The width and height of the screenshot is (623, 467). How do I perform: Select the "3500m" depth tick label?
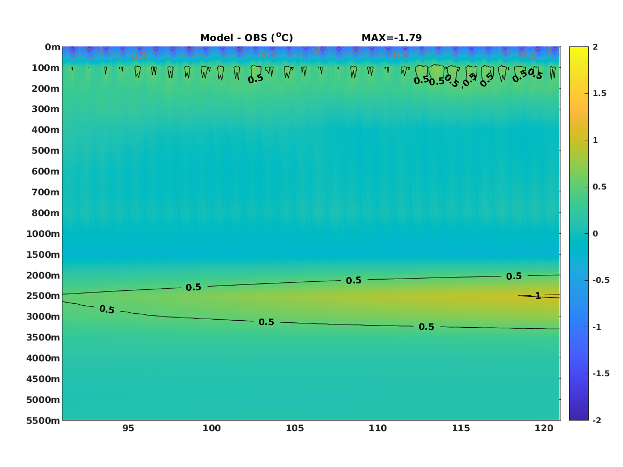click(43, 337)
